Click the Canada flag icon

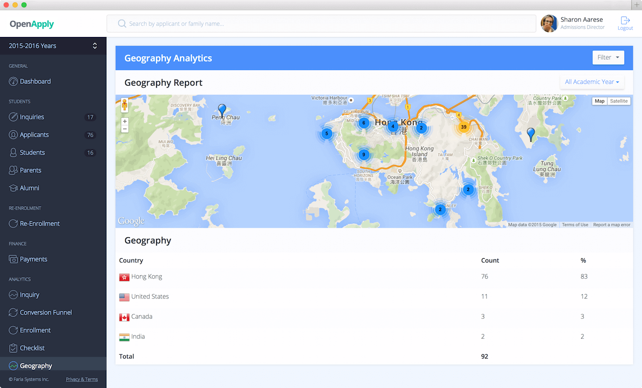tap(124, 318)
